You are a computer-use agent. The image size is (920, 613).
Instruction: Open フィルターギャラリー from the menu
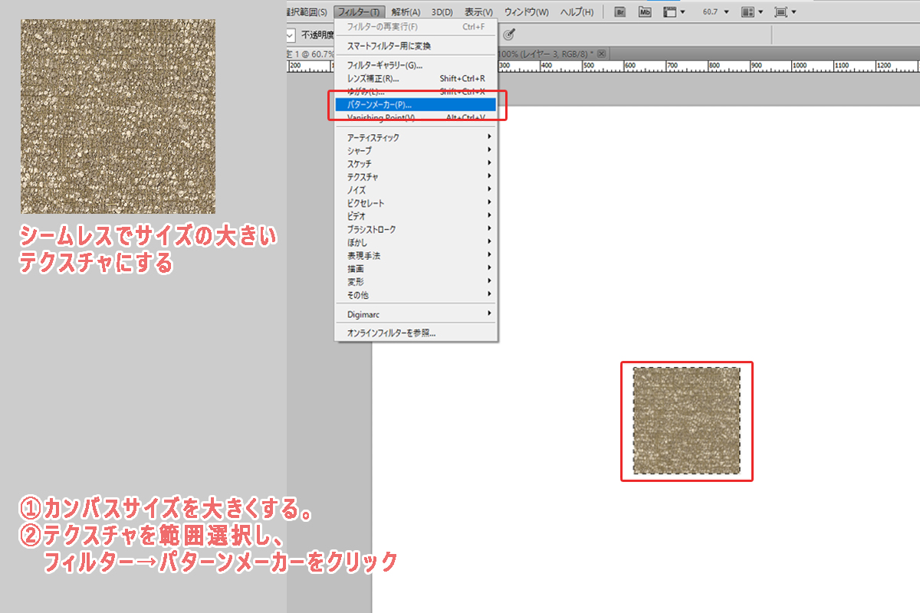pos(414,65)
